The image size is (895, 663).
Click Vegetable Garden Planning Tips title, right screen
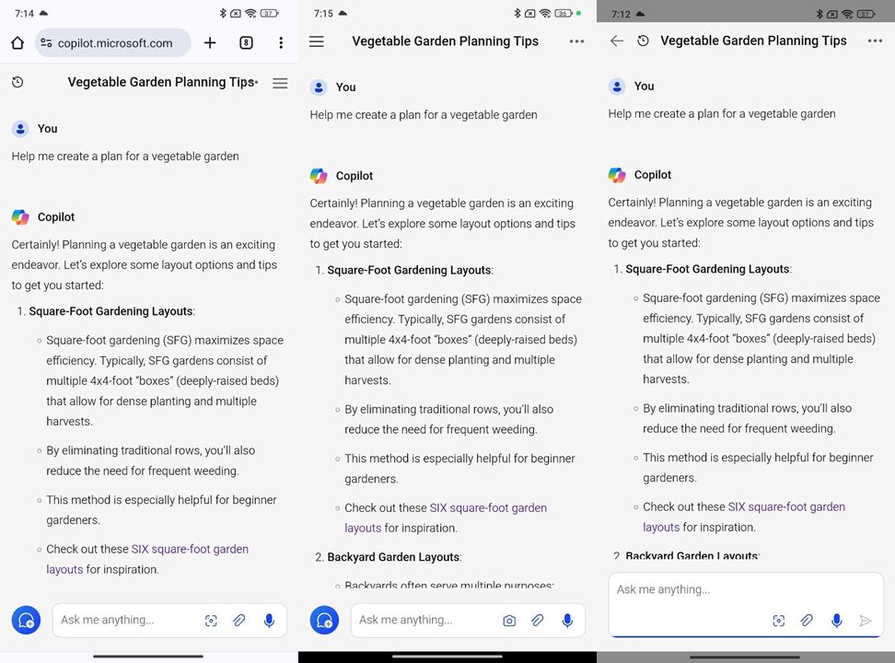[753, 41]
